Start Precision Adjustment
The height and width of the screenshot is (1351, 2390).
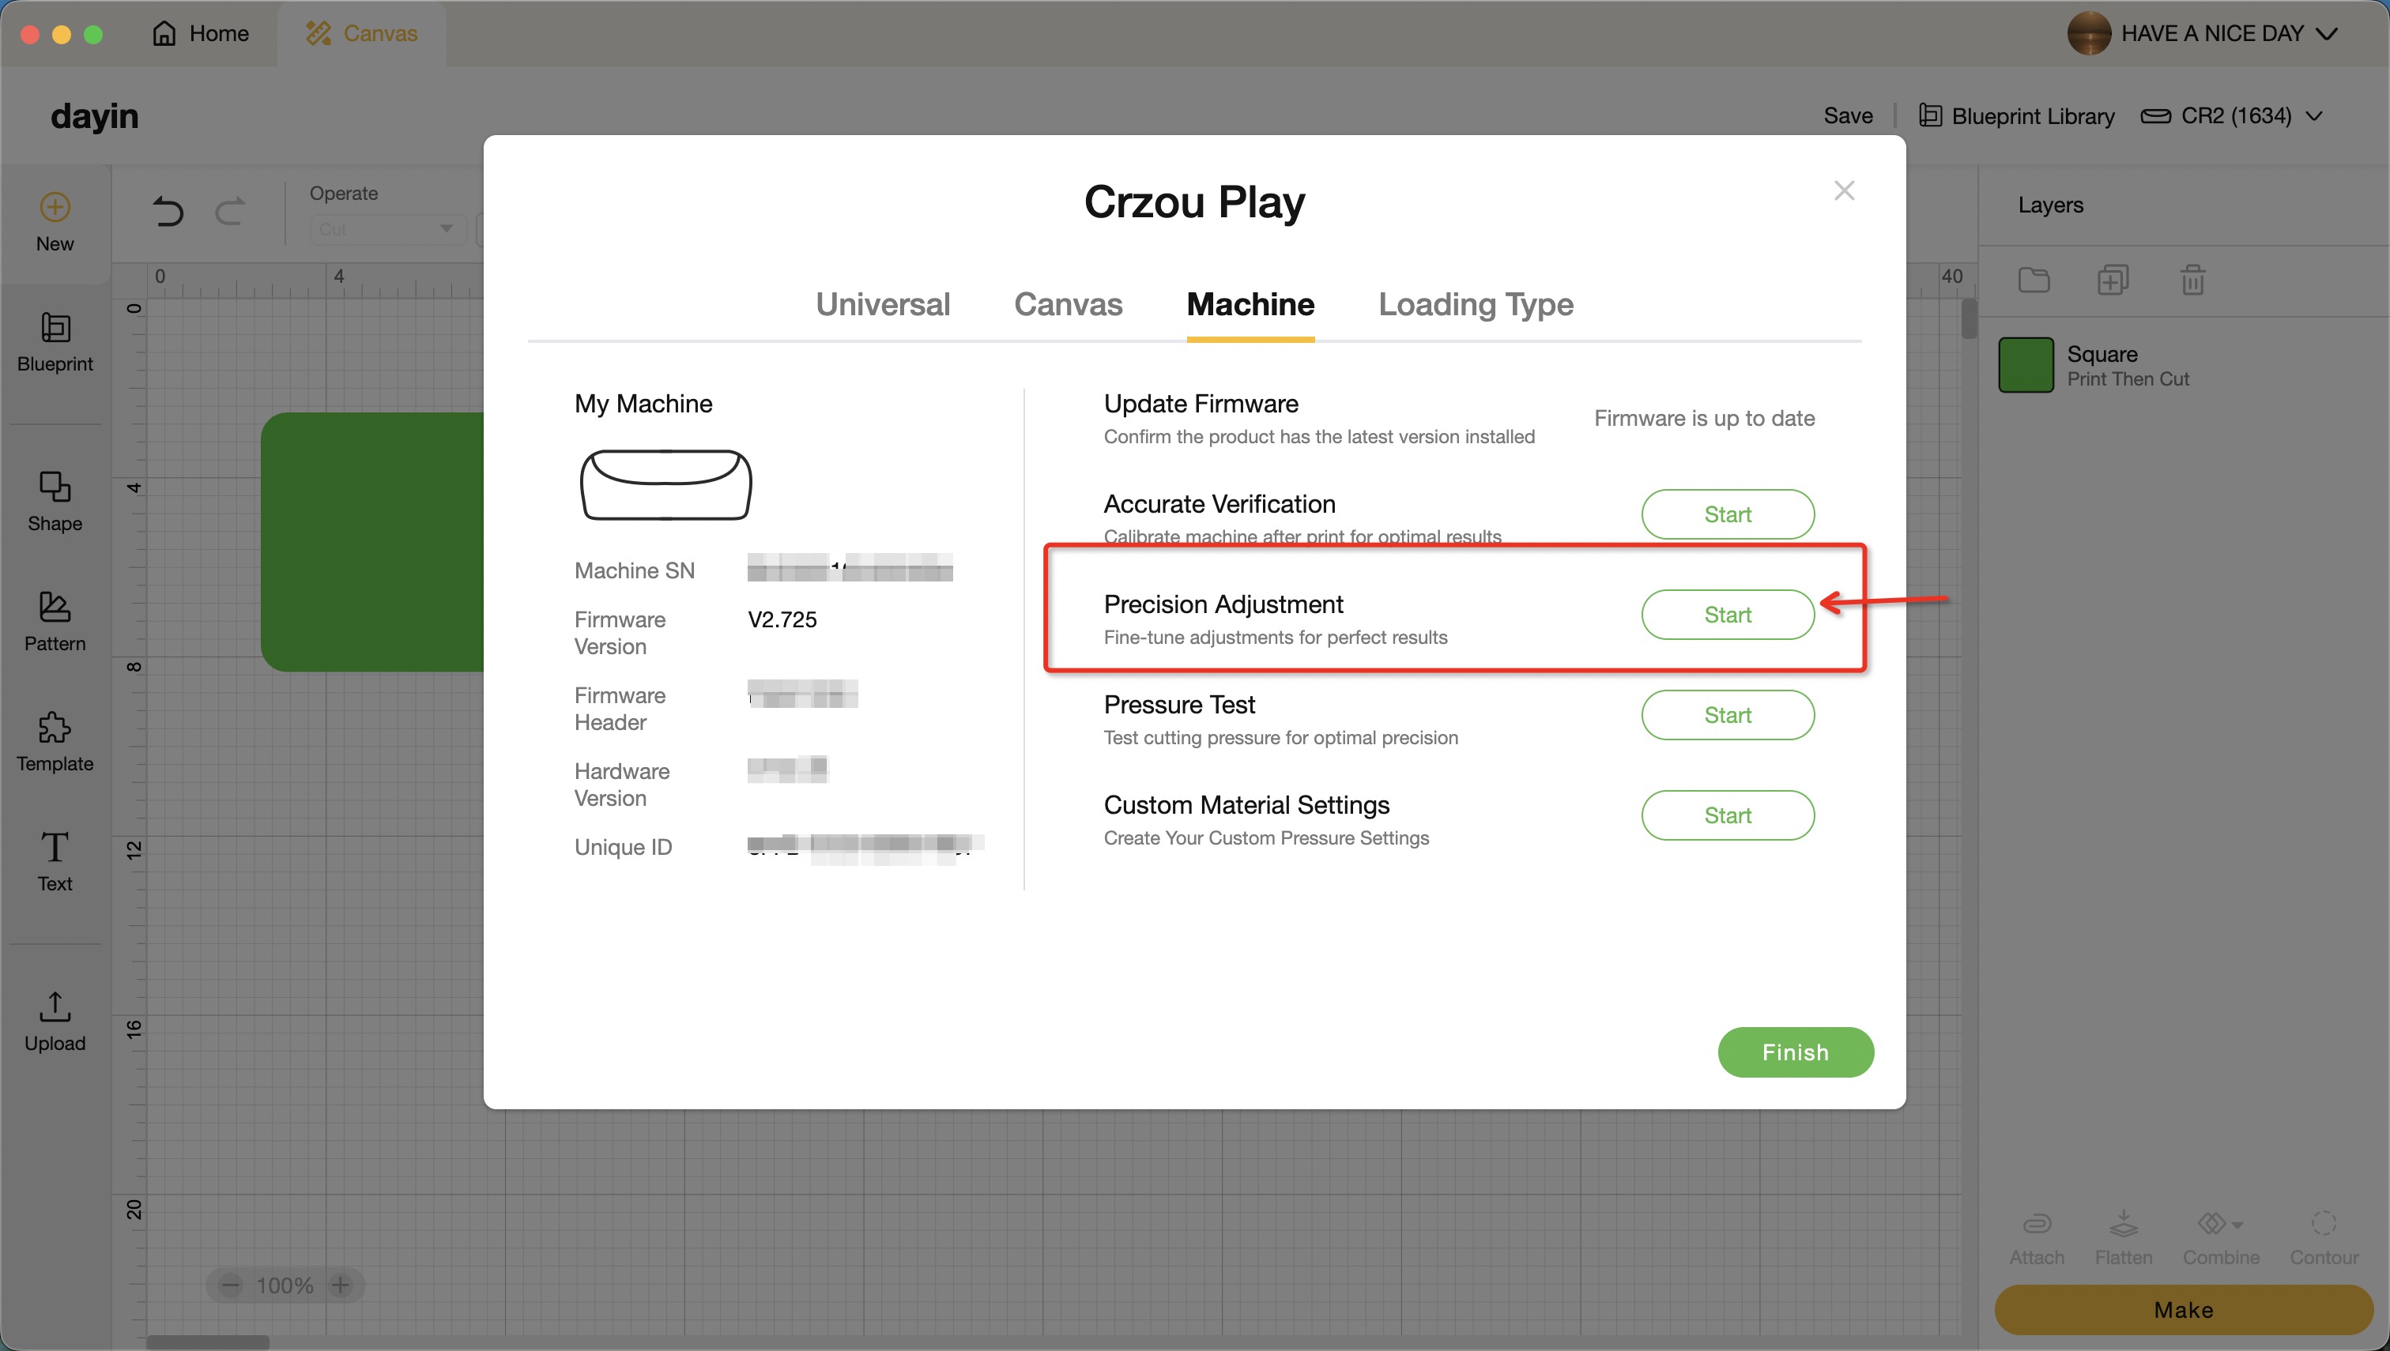click(1728, 614)
